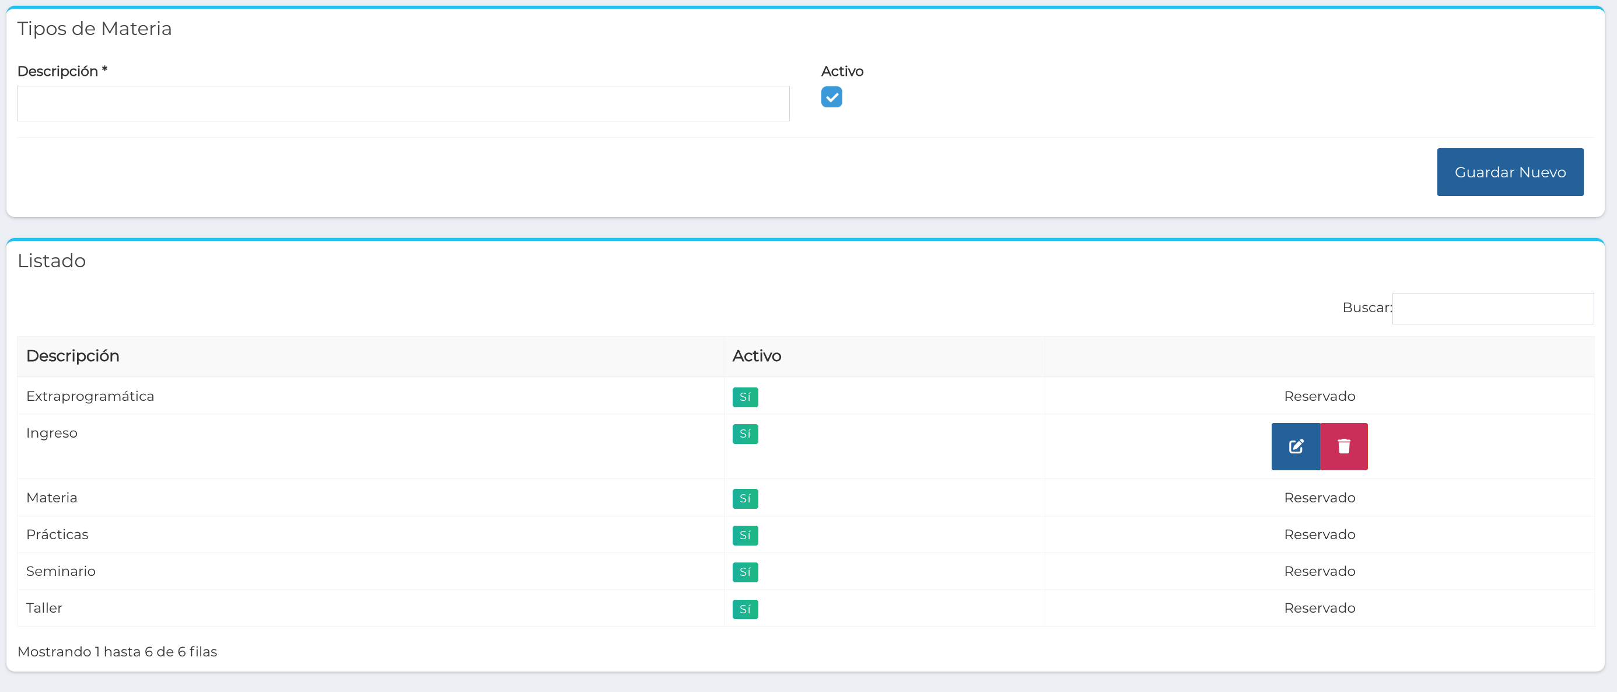Uncheck the Activo checkbox
Screen dimensions: 1617x692
point(831,97)
